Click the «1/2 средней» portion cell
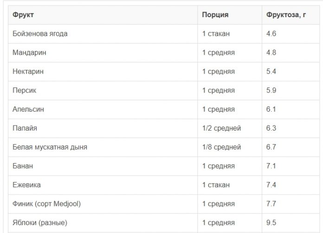This screenshot has height=233, width=323. tap(221, 128)
